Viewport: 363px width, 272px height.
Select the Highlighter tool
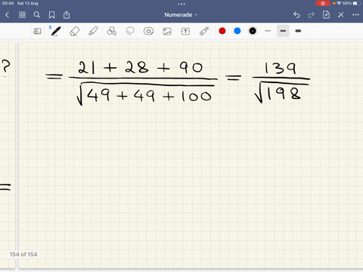[x=93, y=31]
